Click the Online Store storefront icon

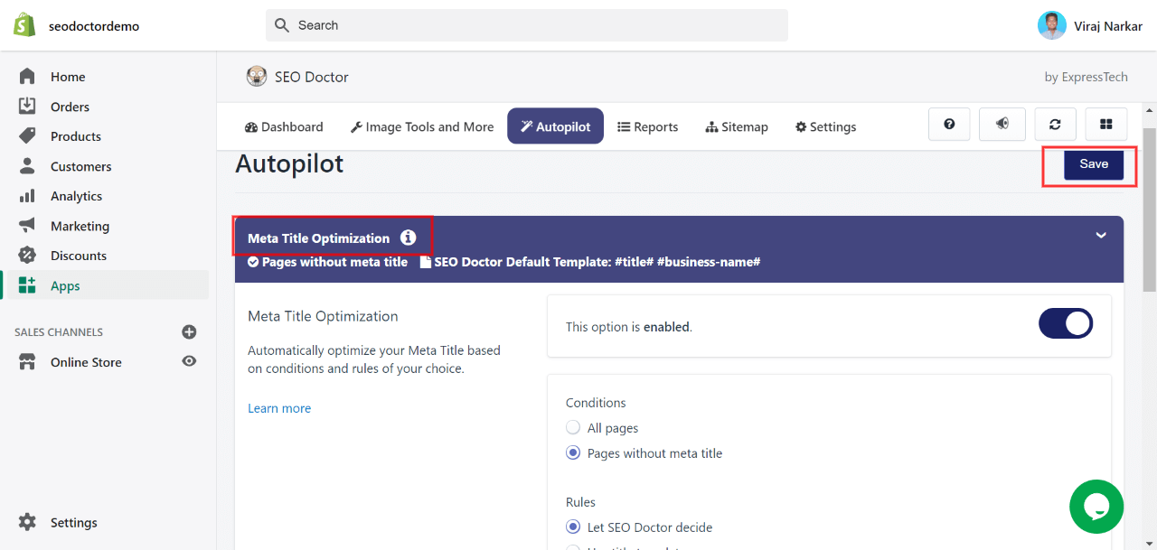point(27,362)
